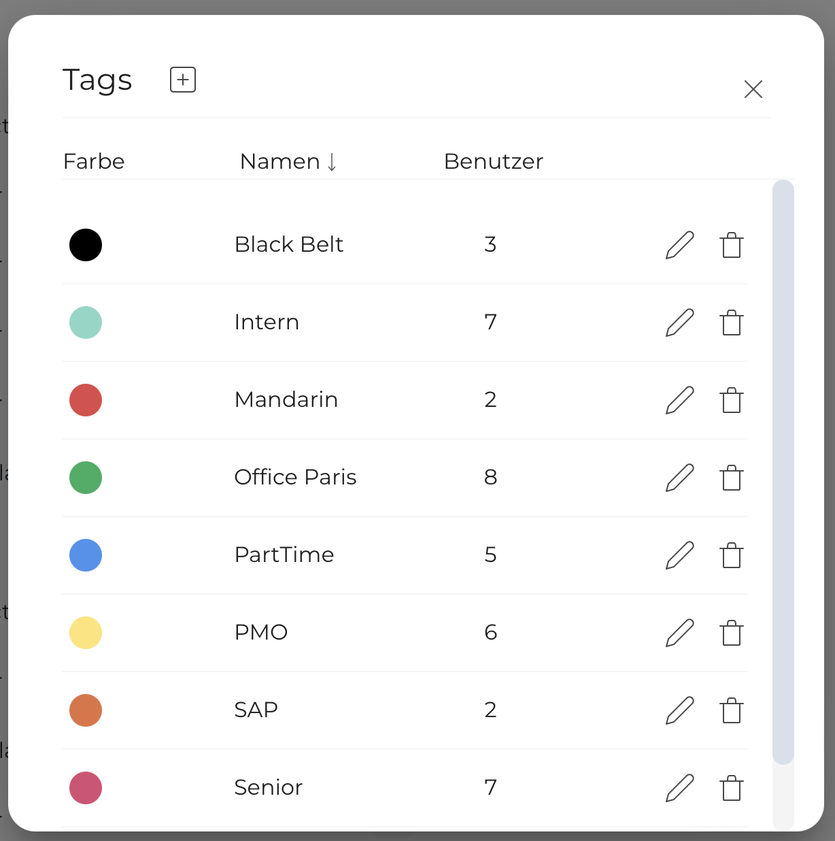
Task: Remove the Office Paris tag via trash icon
Action: point(731,478)
